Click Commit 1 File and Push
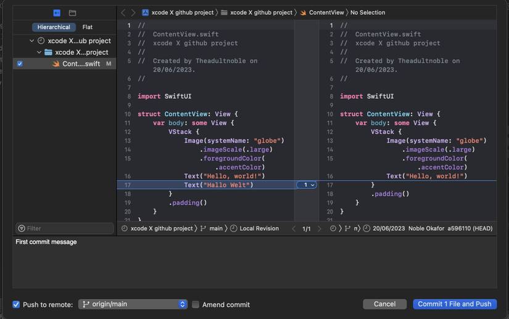 [455, 304]
